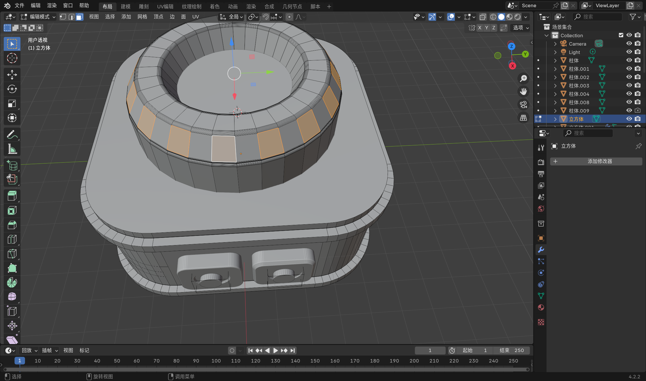The height and width of the screenshot is (381, 646).
Task: Open the 编辑模式 mode dropdown
Action: [x=38, y=17]
